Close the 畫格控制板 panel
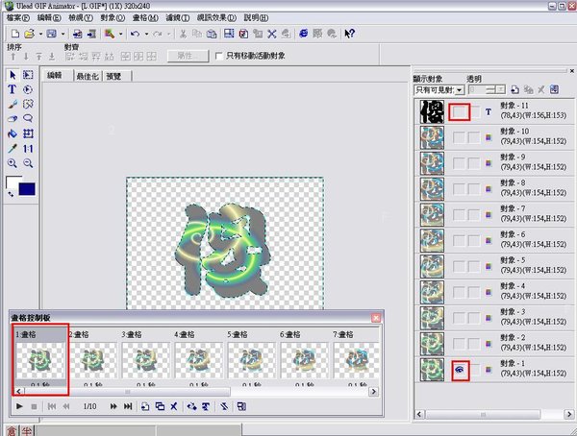This screenshot has height=436, width=577. pos(376,318)
